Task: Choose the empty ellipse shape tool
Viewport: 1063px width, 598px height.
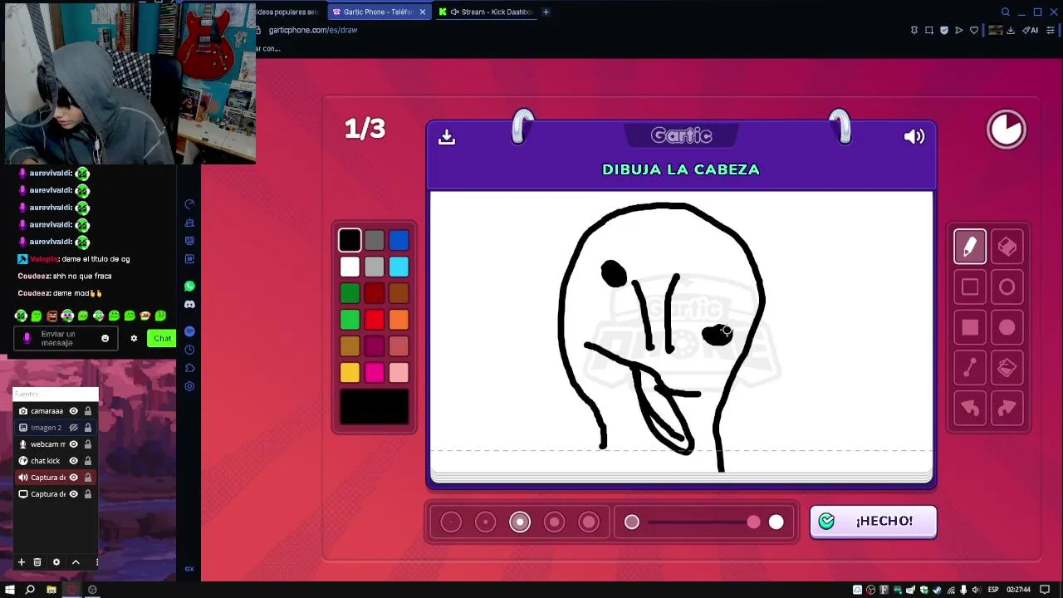Action: tap(1007, 287)
